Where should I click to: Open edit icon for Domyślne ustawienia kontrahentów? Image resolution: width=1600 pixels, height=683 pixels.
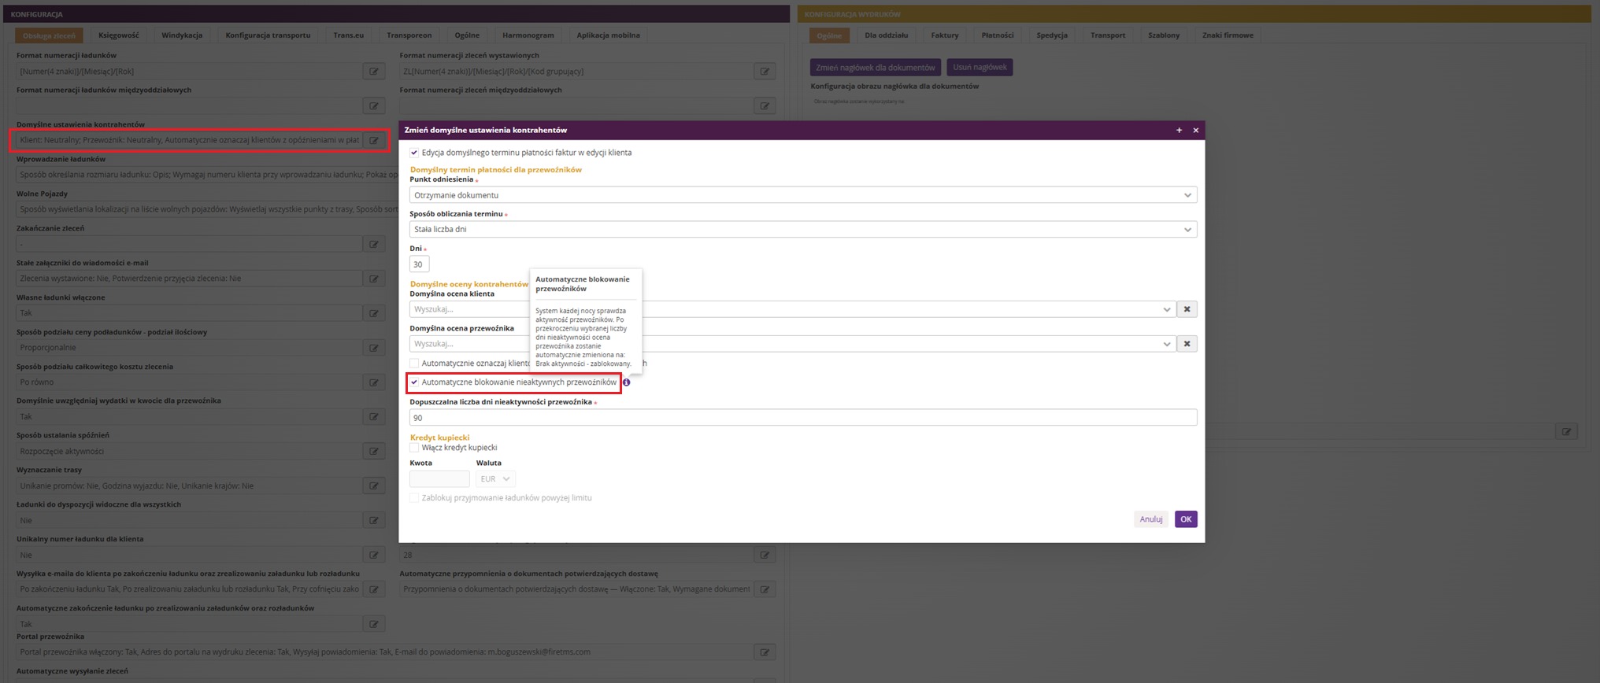pyautogui.click(x=374, y=141)
